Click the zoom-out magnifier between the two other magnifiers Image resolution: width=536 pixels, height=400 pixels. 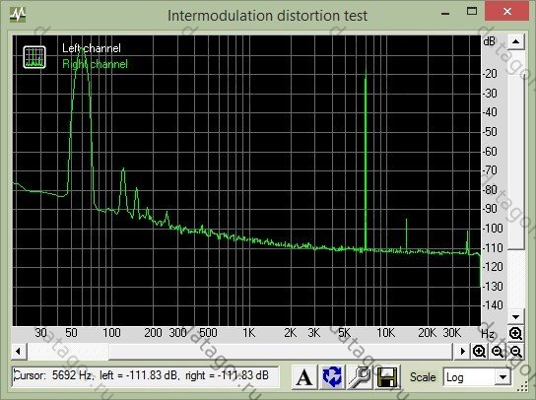click(498, 351)
